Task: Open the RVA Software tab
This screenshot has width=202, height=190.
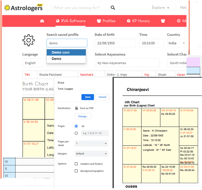Action: [71, 21]
